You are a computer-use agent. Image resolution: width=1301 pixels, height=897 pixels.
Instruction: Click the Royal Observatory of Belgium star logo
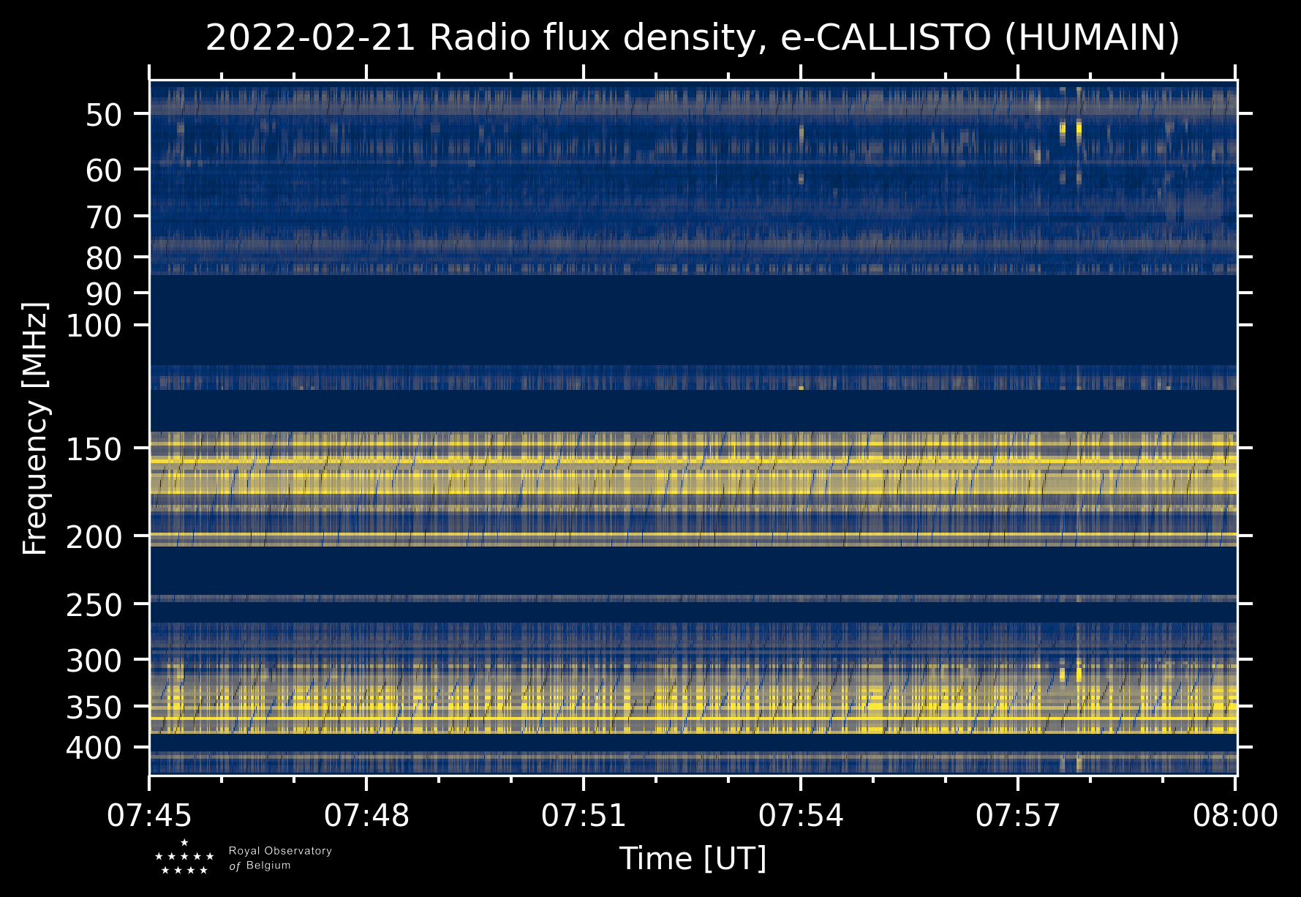184,857
